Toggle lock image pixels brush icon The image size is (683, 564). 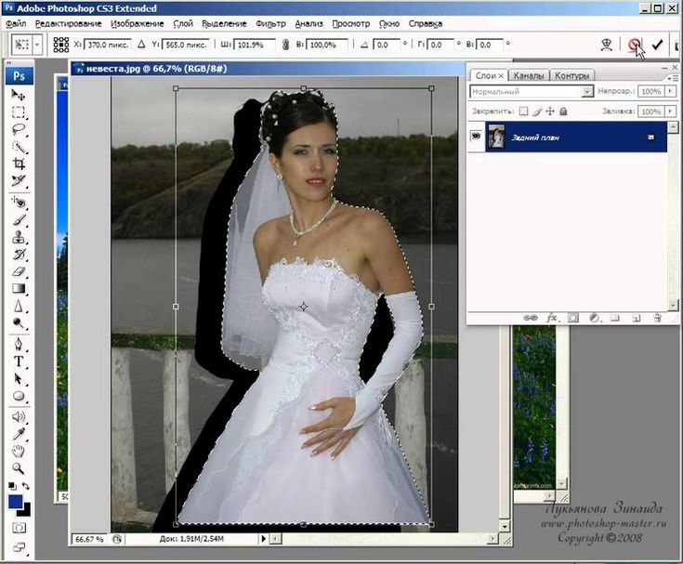537,111
